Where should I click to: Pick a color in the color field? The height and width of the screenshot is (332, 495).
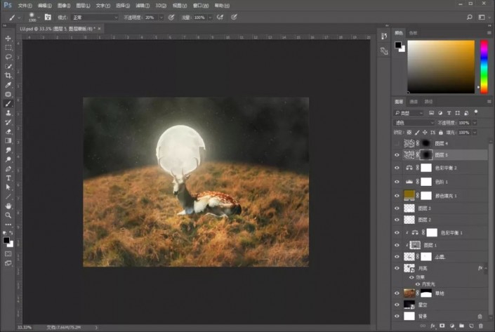[441, 67]
